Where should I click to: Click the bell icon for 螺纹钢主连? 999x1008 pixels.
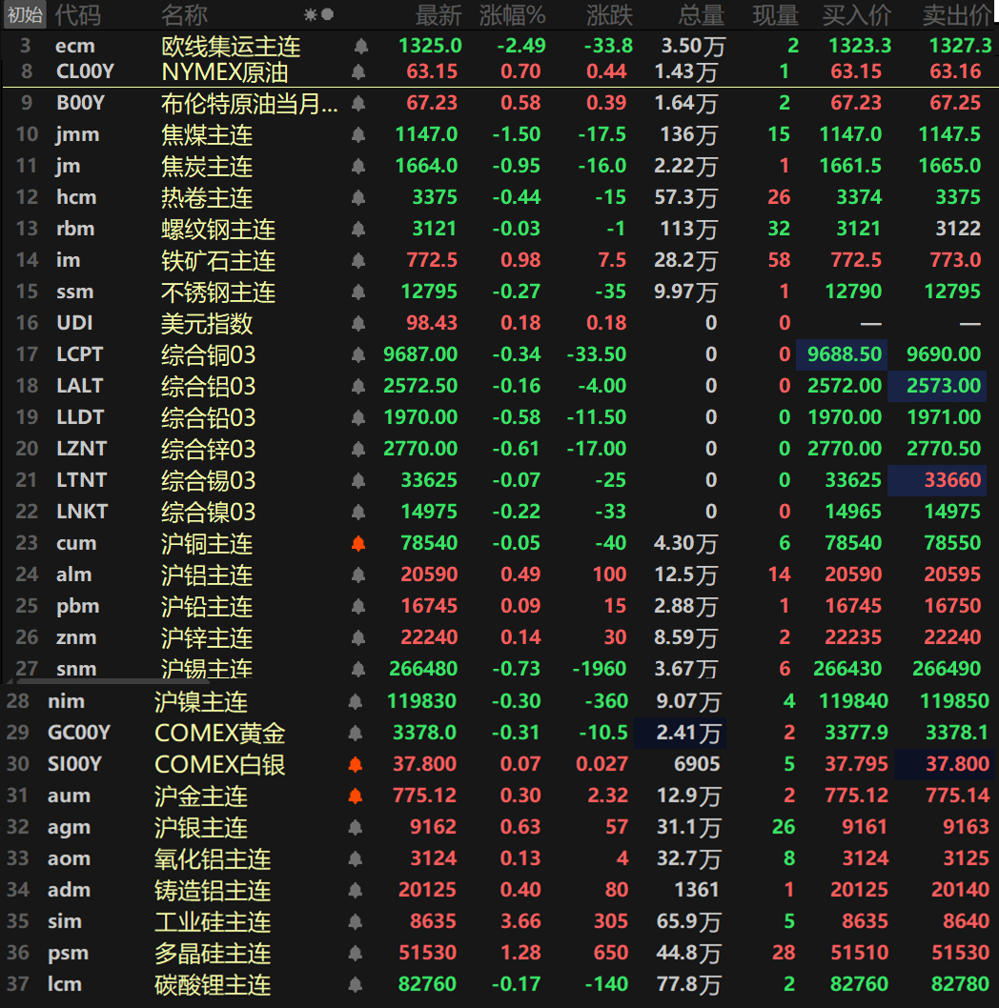[359, 229]
